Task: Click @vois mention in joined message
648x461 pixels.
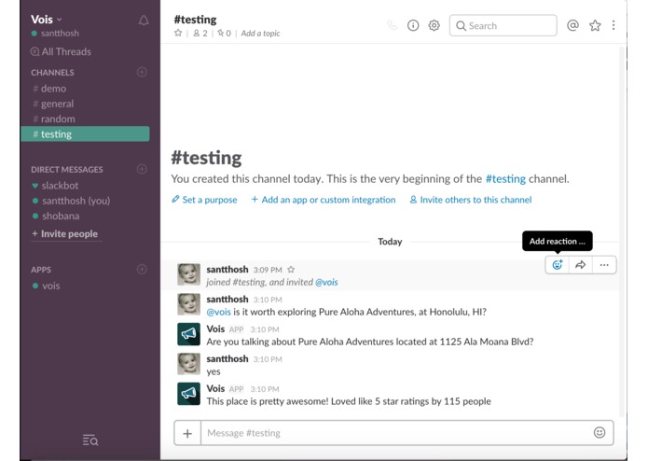Action: [326, 282]
